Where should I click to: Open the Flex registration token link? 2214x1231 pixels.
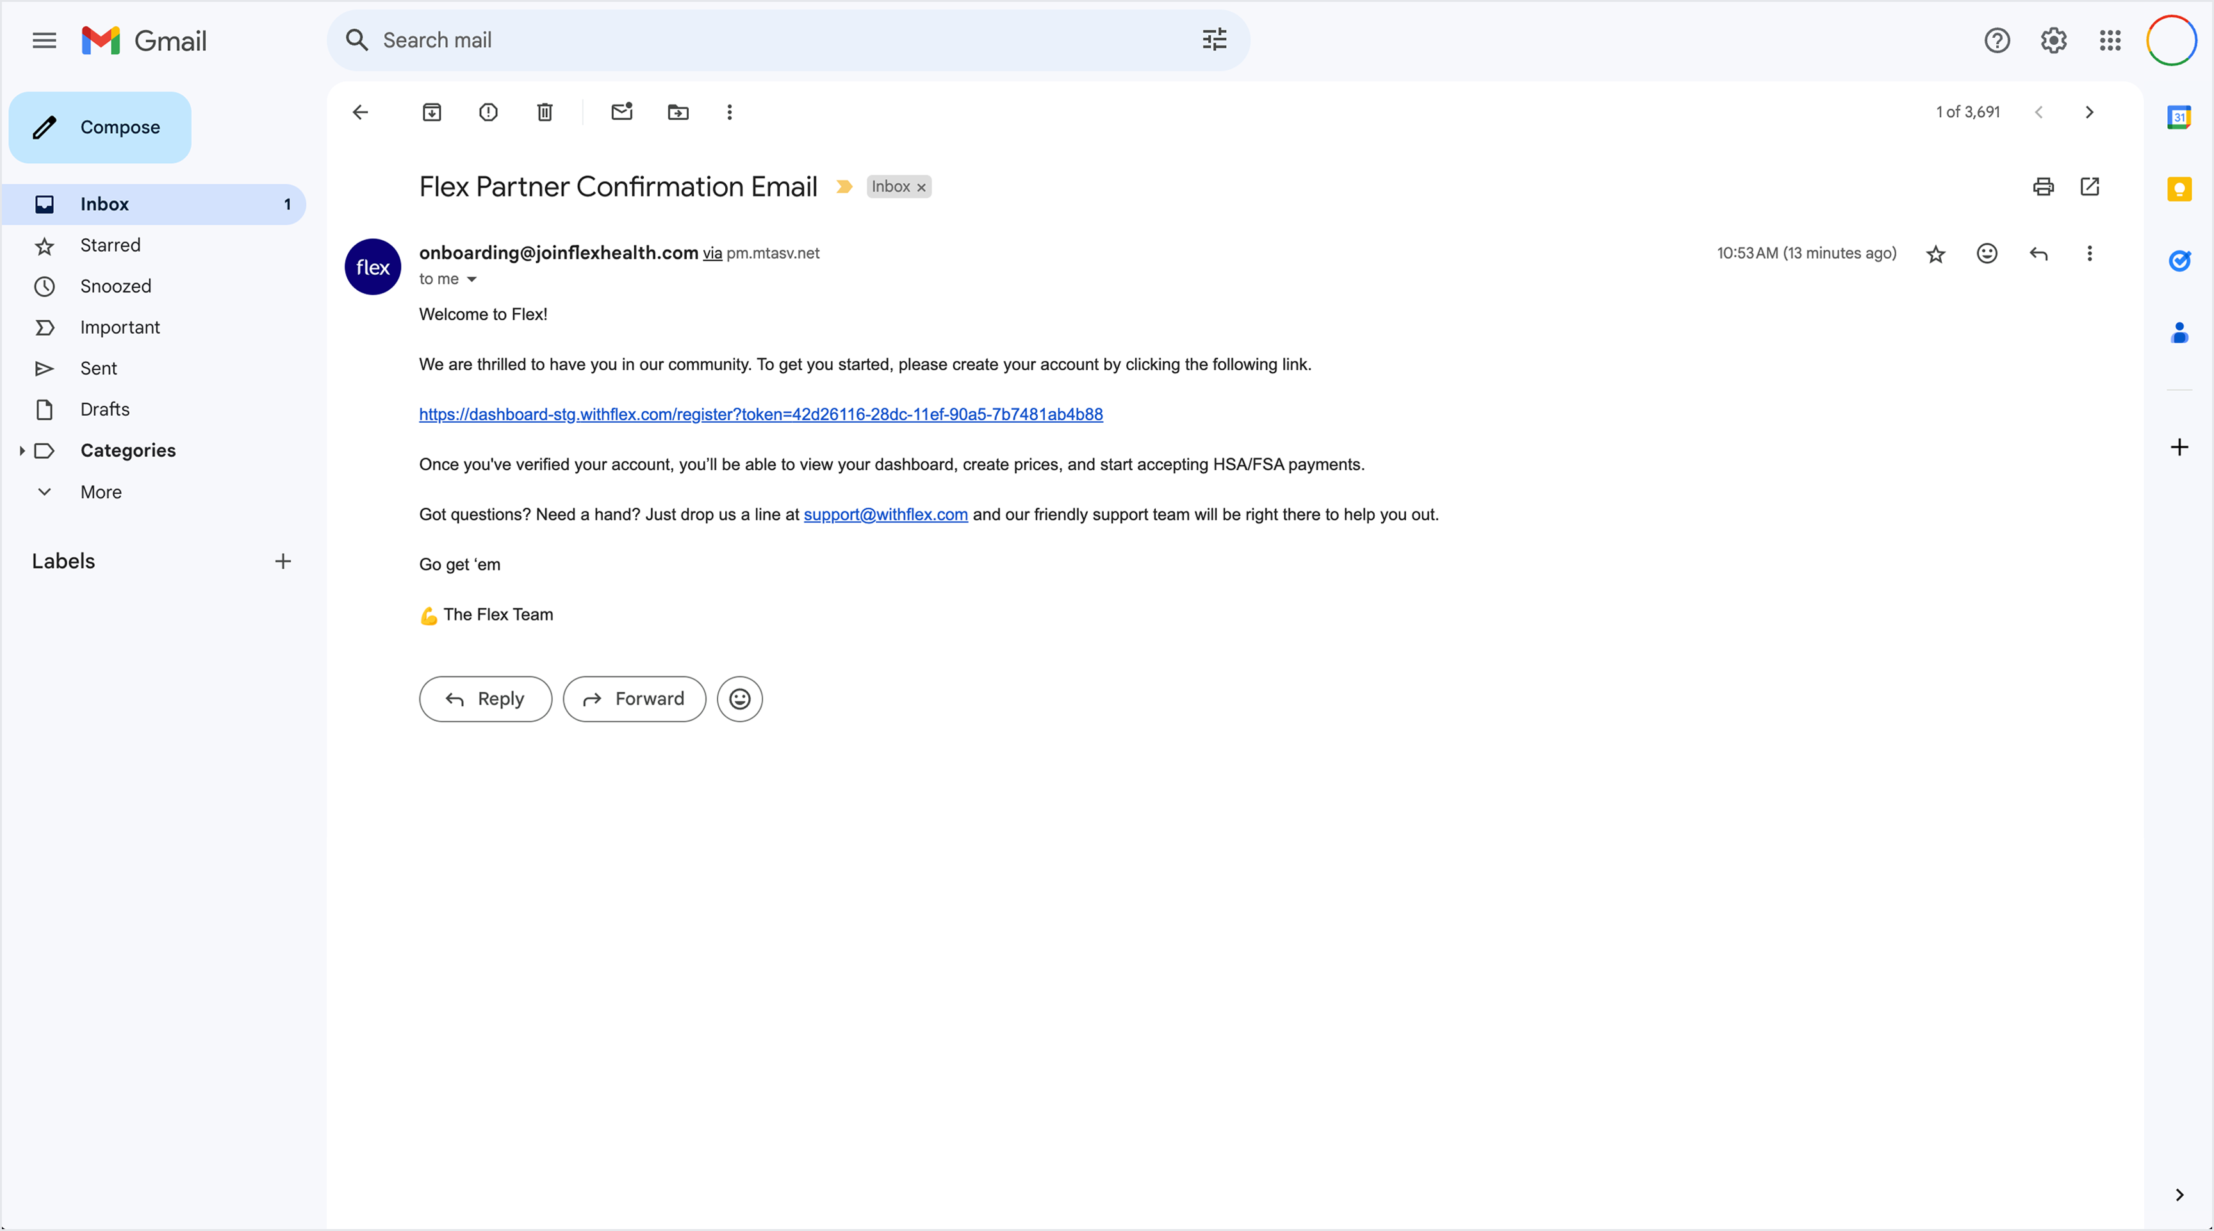(760, 414)
